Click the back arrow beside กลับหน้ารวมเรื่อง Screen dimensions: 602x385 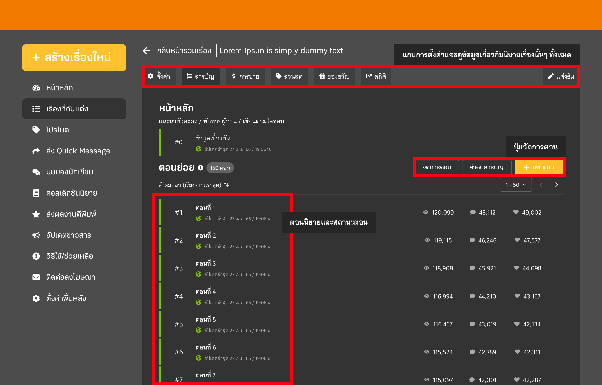tap(146, 51)
